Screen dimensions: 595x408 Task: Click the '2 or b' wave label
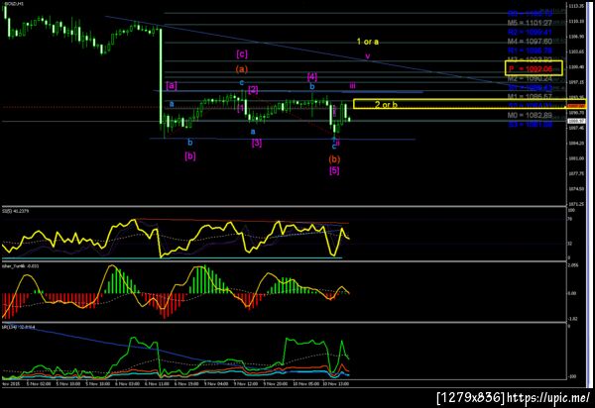pyautogui.click(x=386, y=105)
